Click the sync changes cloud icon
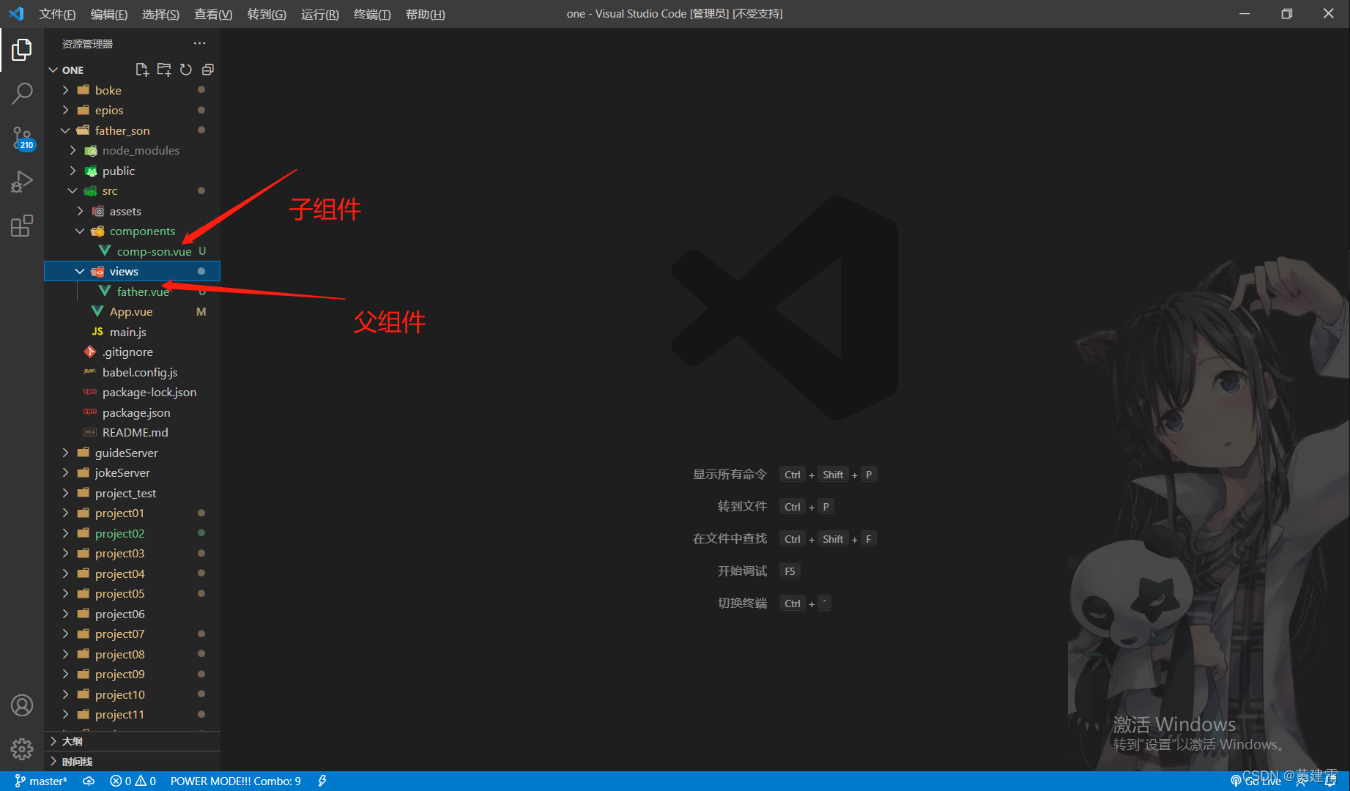Viewport: 1350px width, 791px height. (89, 781)
